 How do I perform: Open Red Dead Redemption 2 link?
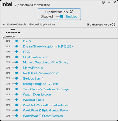click(x=40, y=73)
